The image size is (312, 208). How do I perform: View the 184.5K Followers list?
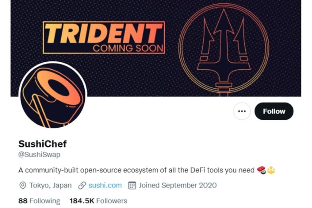tap(98, 201)
